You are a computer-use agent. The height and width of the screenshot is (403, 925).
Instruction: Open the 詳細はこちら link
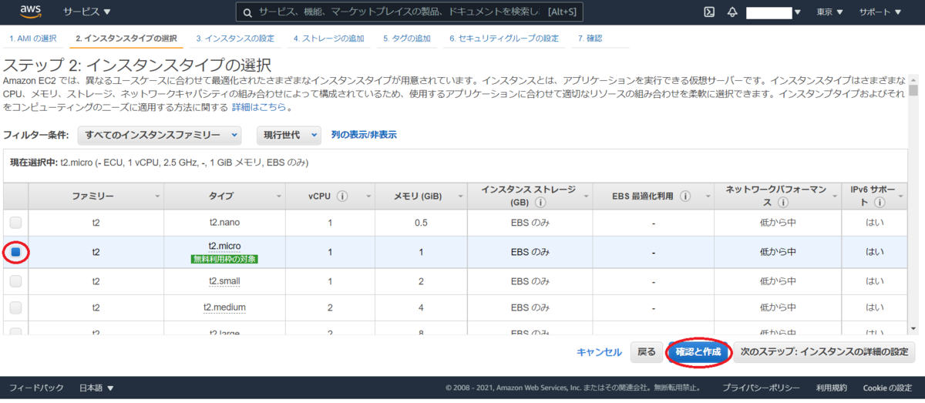click(258, 107)
